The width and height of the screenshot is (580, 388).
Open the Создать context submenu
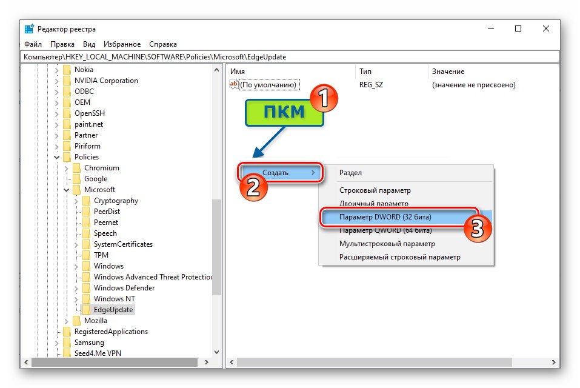point(281,173)
